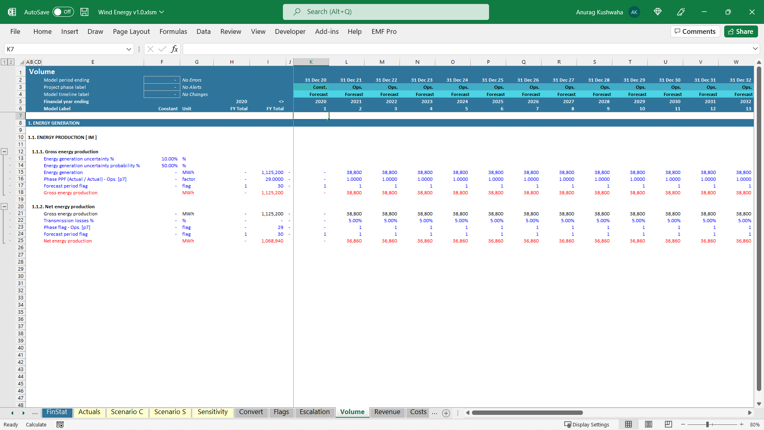Collapse the Gross energy production group

pyautogui.click(x=4, y=151)
